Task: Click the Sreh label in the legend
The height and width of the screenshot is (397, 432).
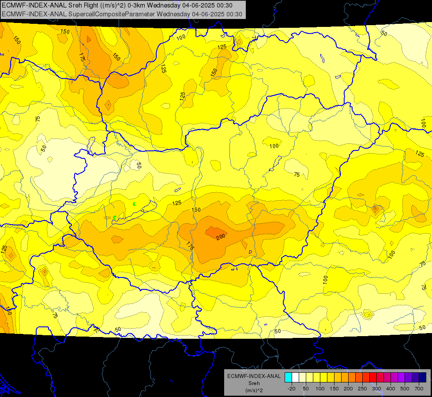Action: (254, 383)
